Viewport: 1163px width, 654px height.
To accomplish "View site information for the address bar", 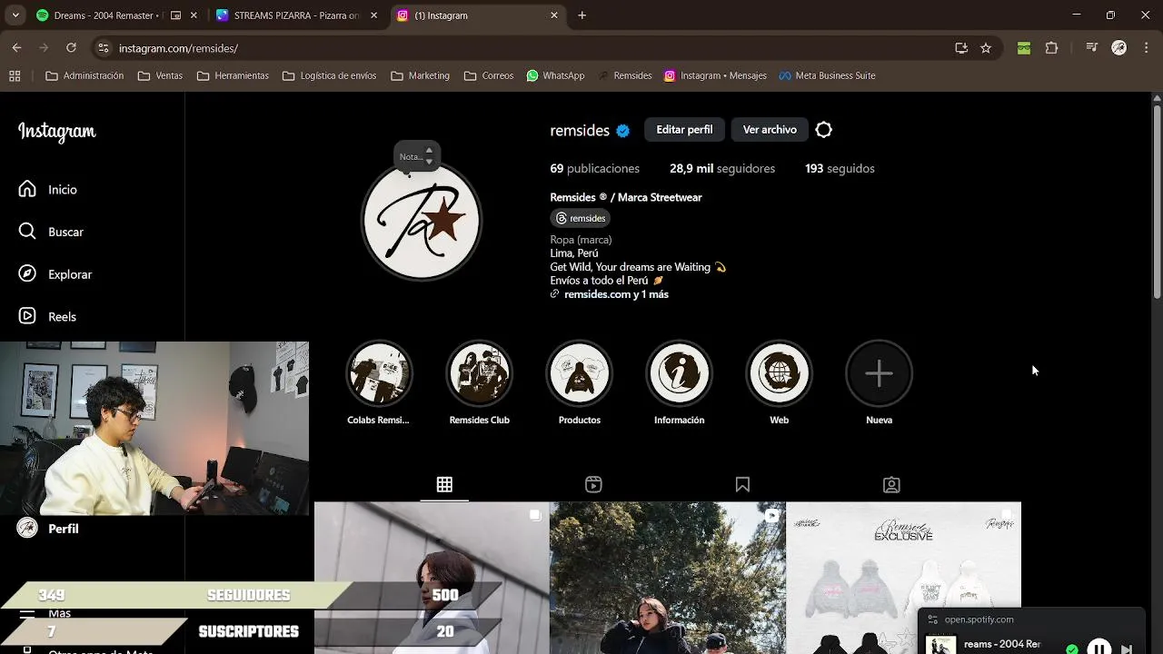I will click(x=104, y=48).
